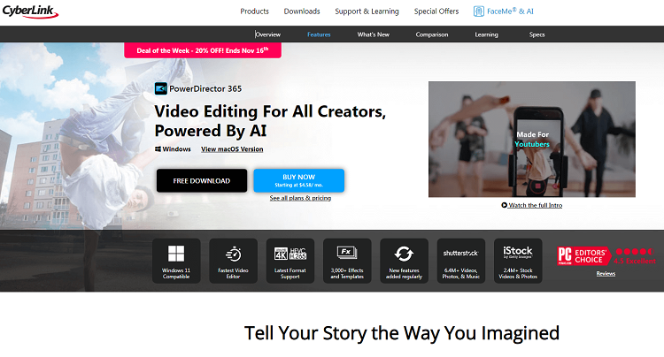Select the 3,000+ Effects and Templates tile

click(x=347, y=261)
